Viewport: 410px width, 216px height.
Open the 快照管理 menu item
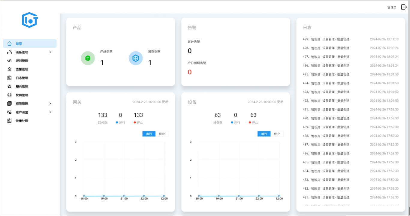(x=30, y=95)
